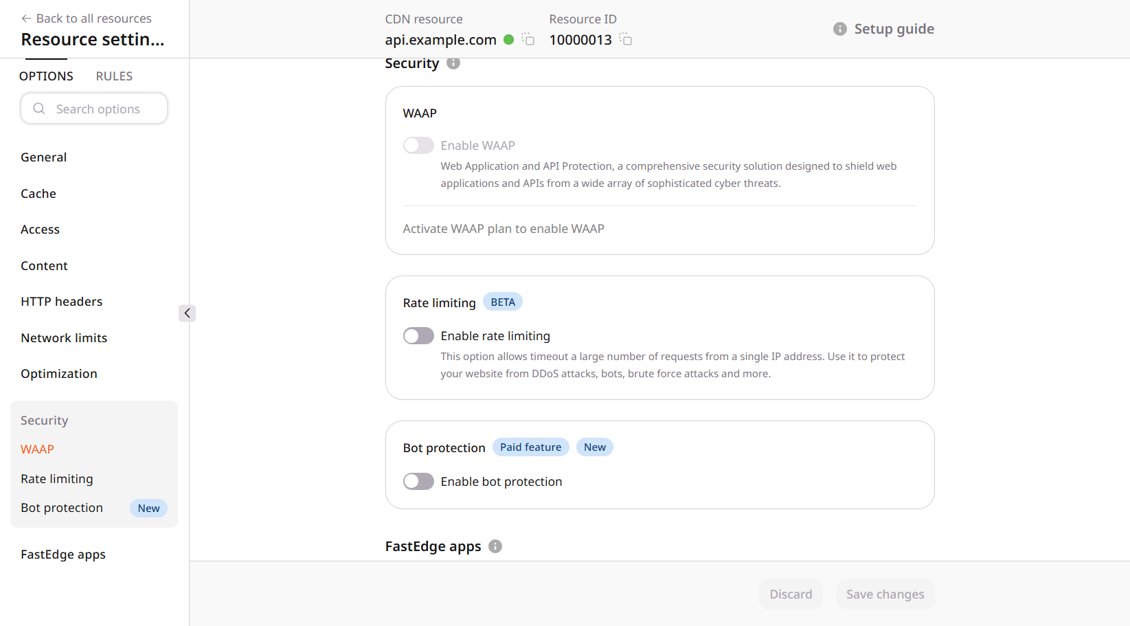
Task: Select Security section in sidebar
Action: pyautogui.click(x=45, y=421)
